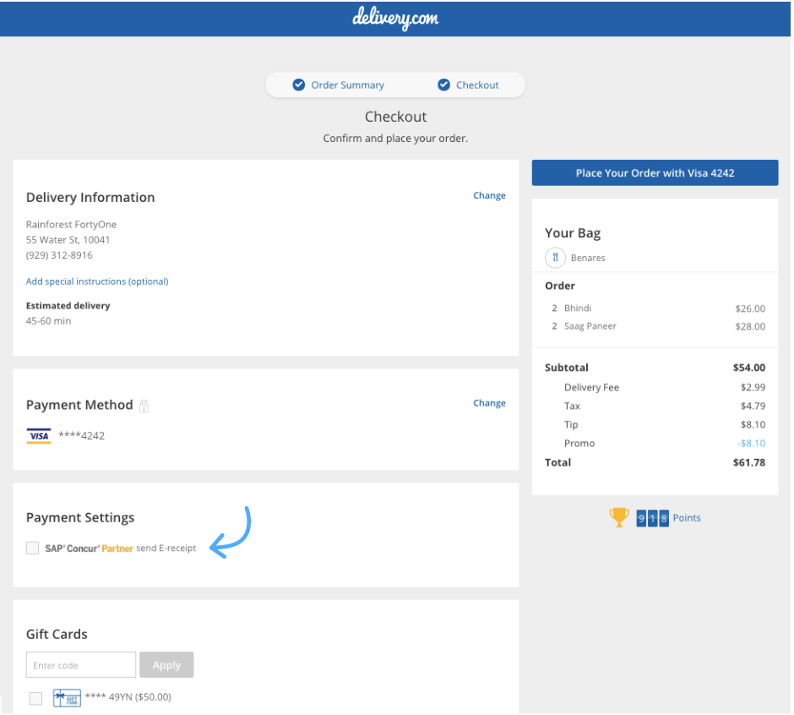
Task: Open the 918 Points link
Action: (686, 518)
